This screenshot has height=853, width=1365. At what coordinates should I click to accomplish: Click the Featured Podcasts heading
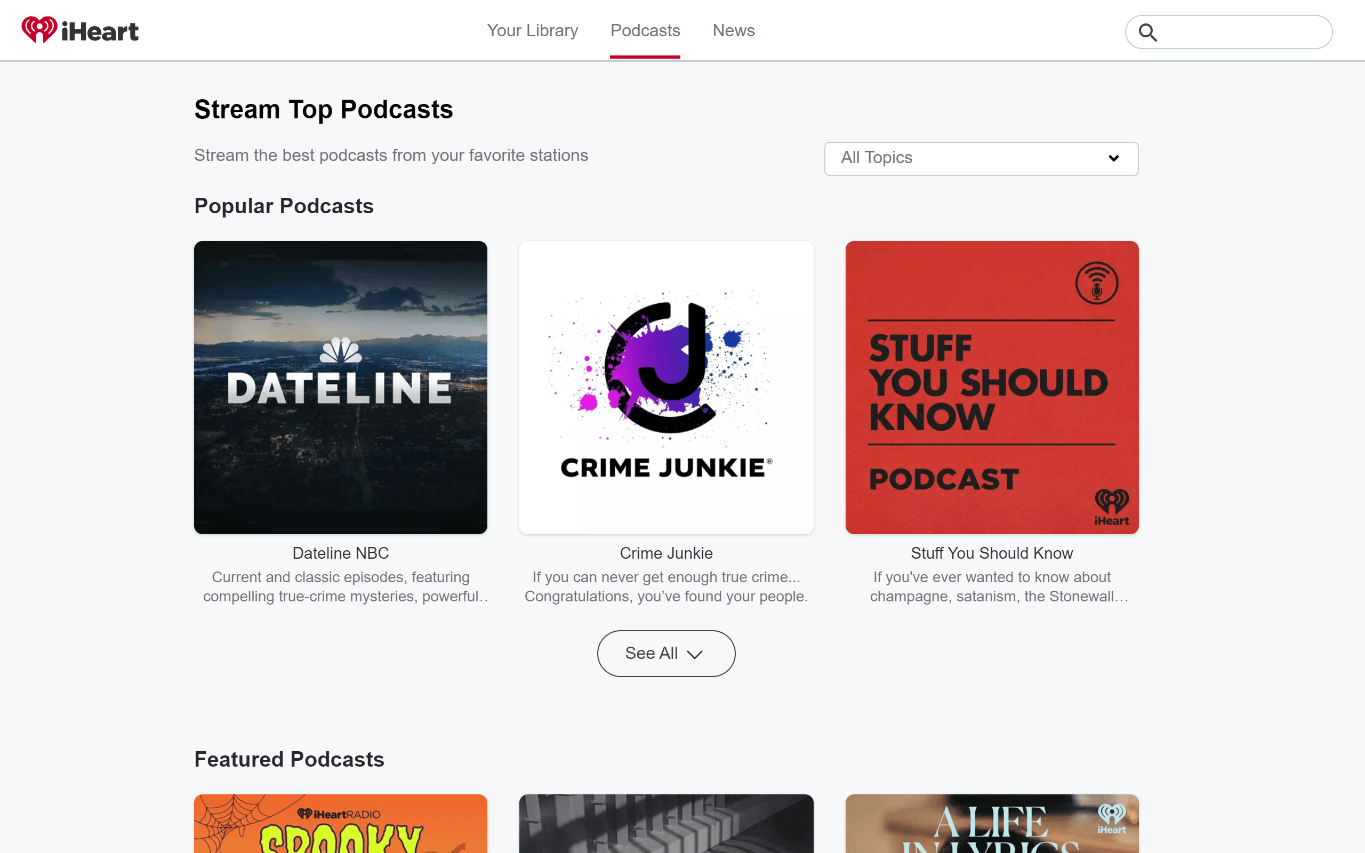(x=289, y=759)
